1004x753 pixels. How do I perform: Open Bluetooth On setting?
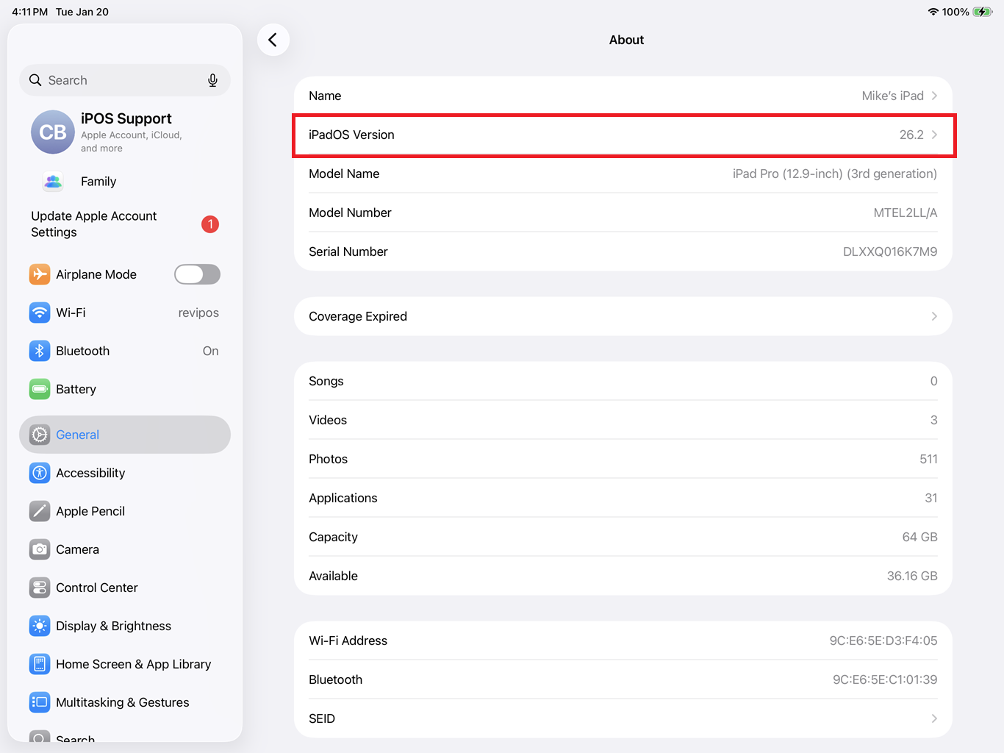[x=125, y=351]
